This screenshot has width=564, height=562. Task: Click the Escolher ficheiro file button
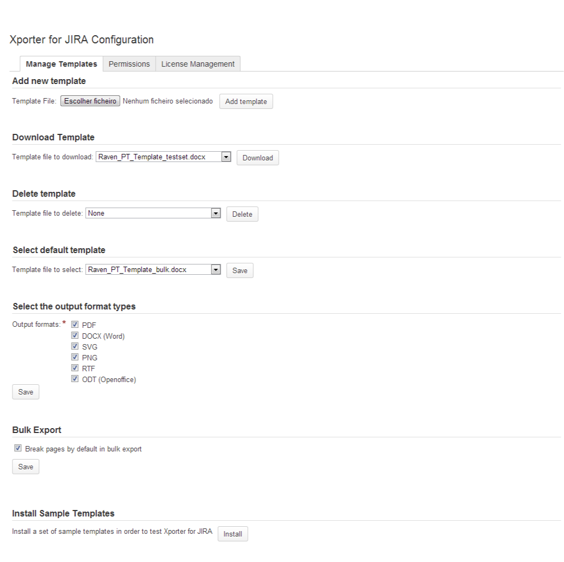pyautogui.click(x=90, y=101)
